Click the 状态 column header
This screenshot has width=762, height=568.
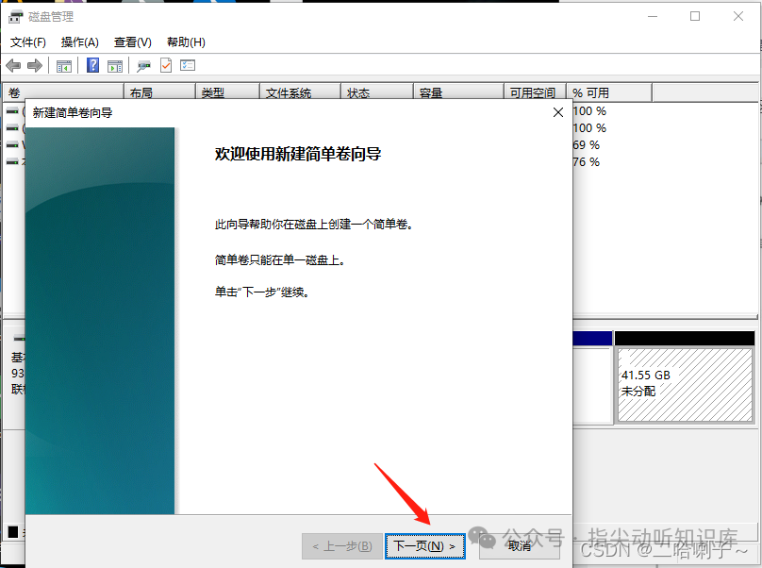point(377,92)
